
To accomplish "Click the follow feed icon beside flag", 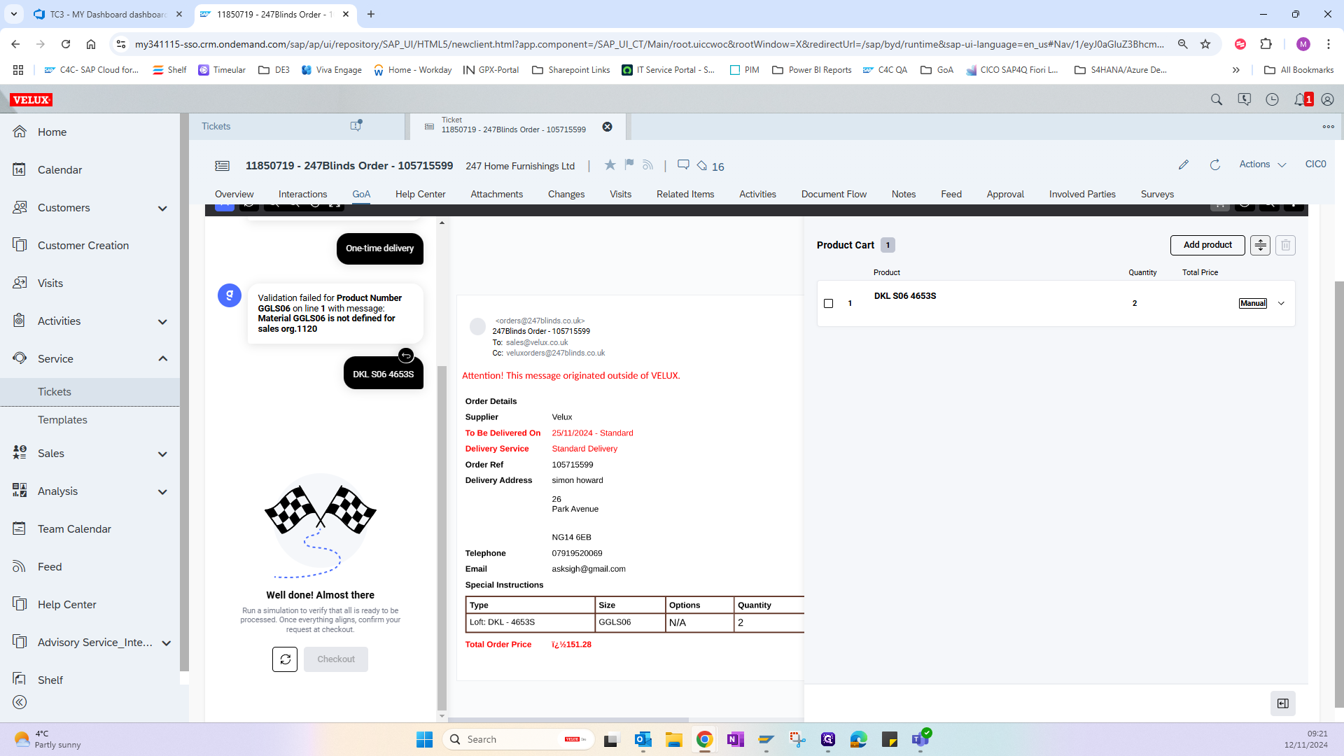I will (648, 164).
